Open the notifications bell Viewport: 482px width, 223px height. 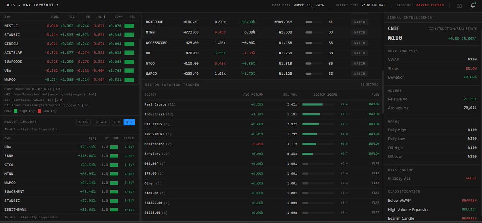coord(473,6)
